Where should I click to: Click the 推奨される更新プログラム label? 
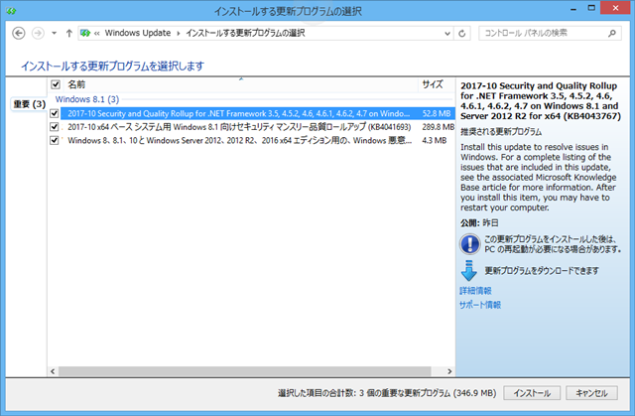[x=501, y=132]
